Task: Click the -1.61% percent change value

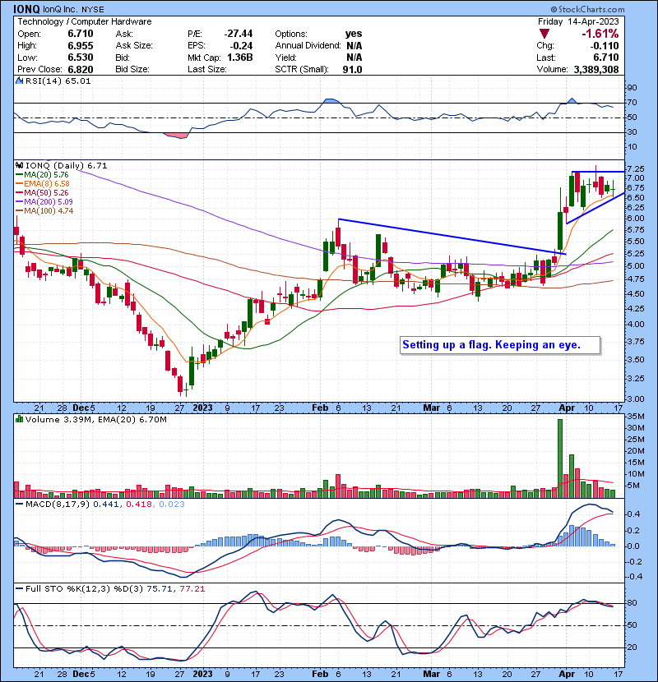Action: [x=600, y=34]
